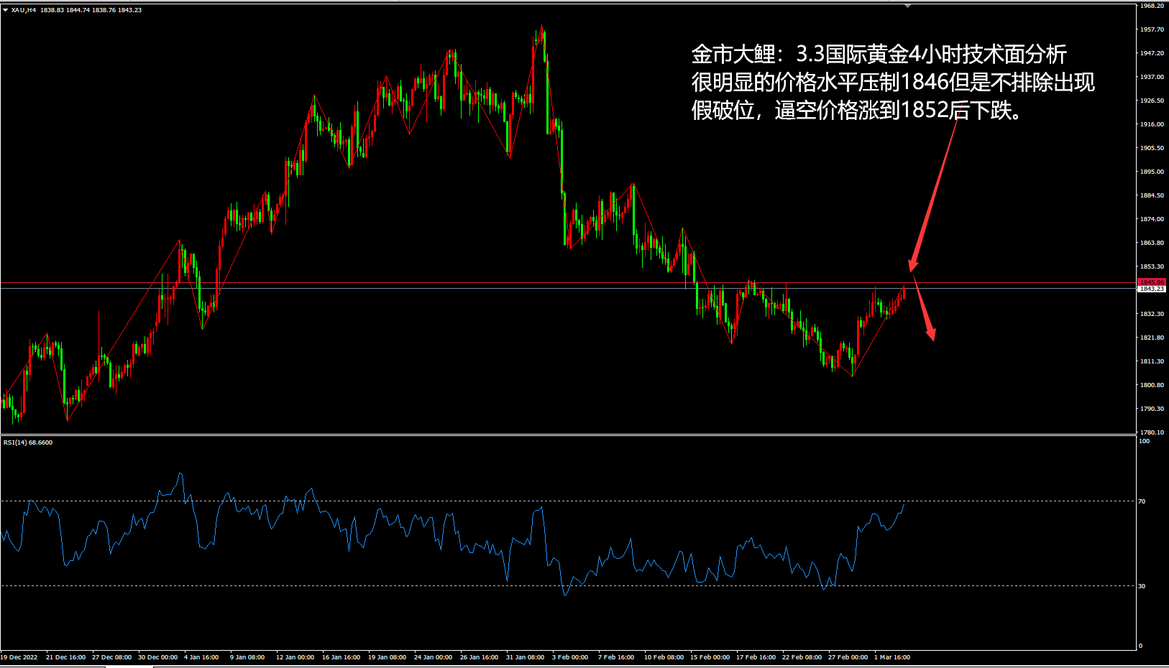Click the XAU,H4 symbol label
Image resolution: width=1169 pixels, height=668 pixels.
coord(24,10)
